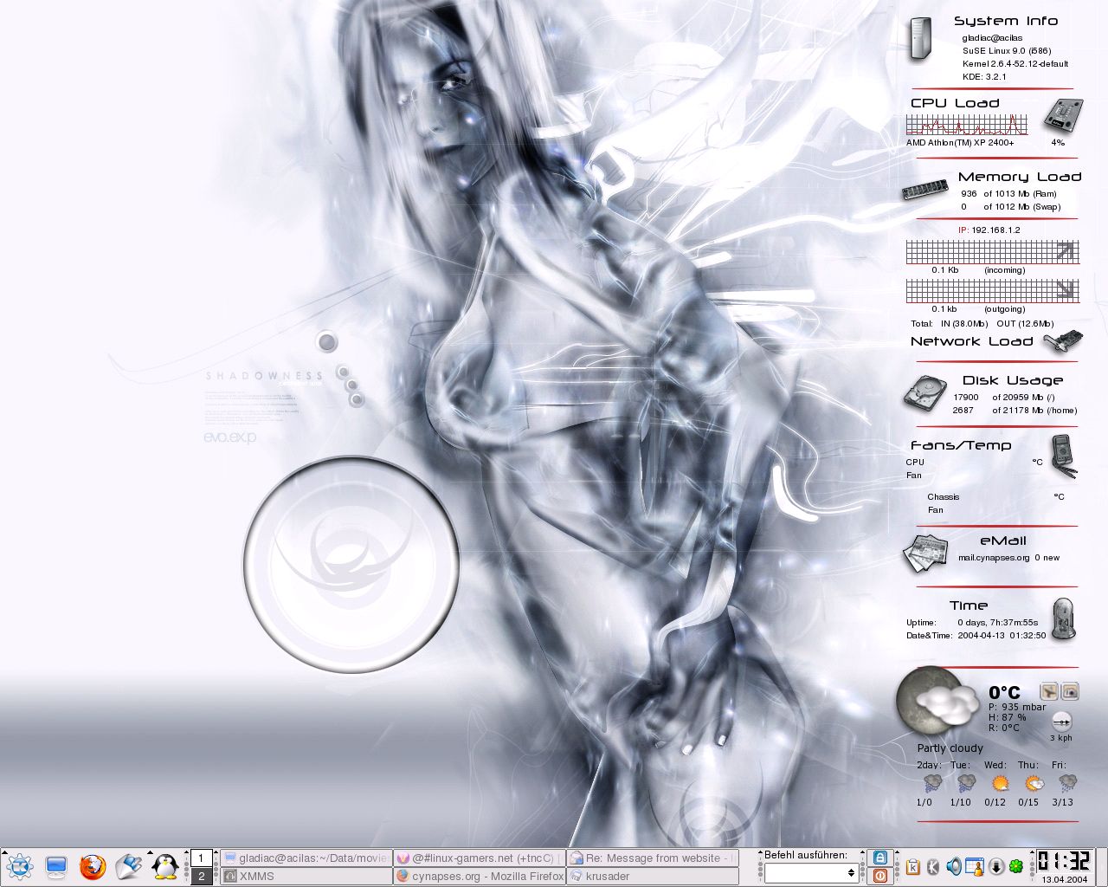The width and height of the screenshot is (1108, 887).
Task: Switch to virtual desktop 2
Action: pyautogui.click(x=201, y=876)
